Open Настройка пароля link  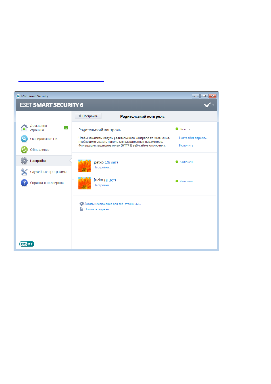[x=193, y=138]
